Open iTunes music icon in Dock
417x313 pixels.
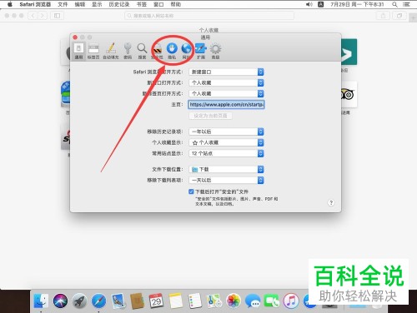(x=291, y=301)
